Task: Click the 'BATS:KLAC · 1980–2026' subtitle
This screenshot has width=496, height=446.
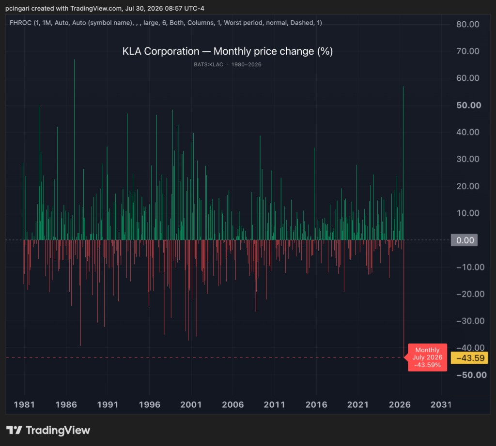Action: [x=228, y=64]
